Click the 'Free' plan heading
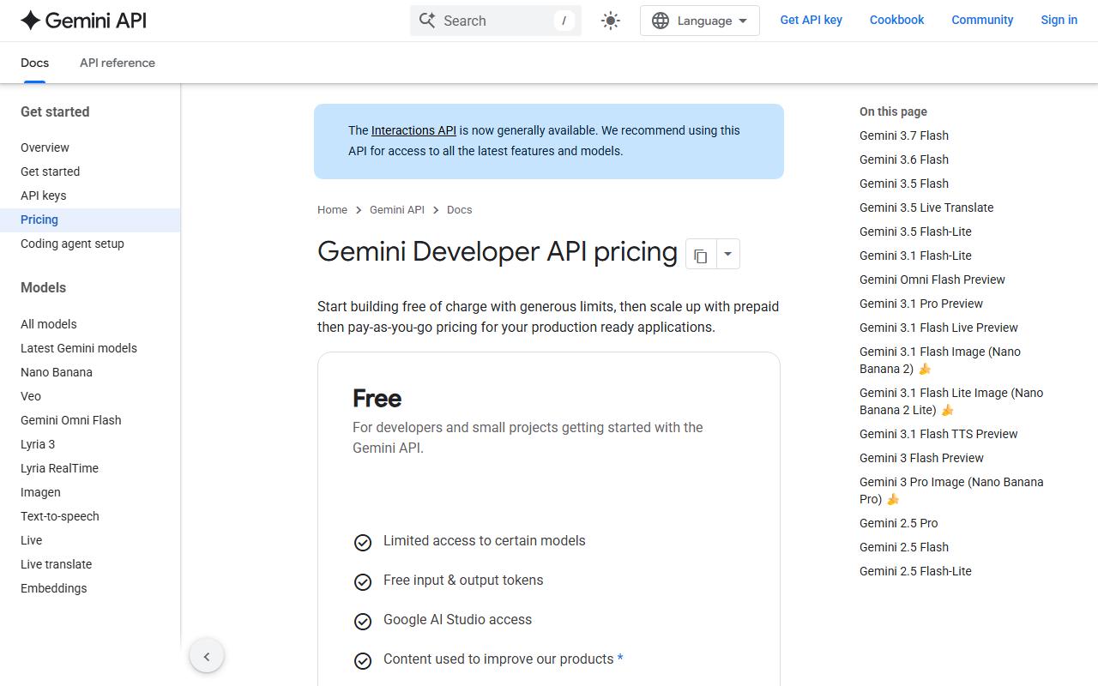Screen dimensions: 1098x686 point(377,399)
